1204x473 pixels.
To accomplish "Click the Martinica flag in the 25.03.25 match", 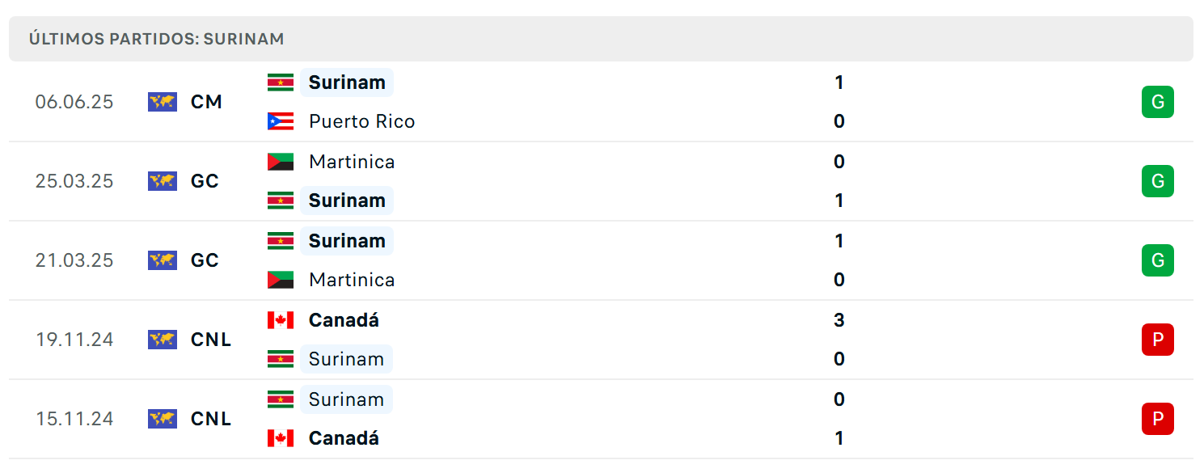I will (x=281, y=162).
